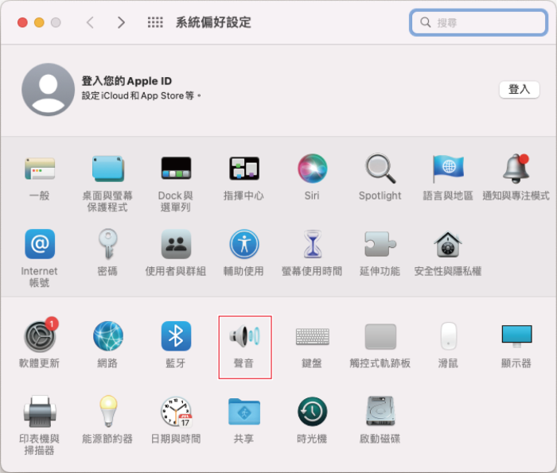Image resolution: width=557 pixels, height=473 pixels.
Task: Click the Apple ID profile avatar
Action: tap(48, 89)
